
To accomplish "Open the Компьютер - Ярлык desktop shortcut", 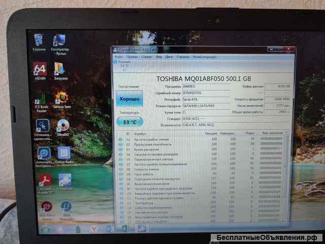I will tap(60, 44).
